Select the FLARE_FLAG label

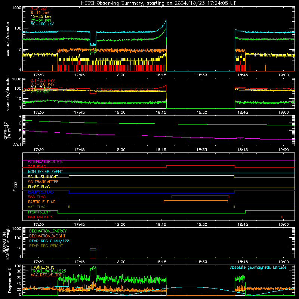pyautogui.click(x=39, y=187)
